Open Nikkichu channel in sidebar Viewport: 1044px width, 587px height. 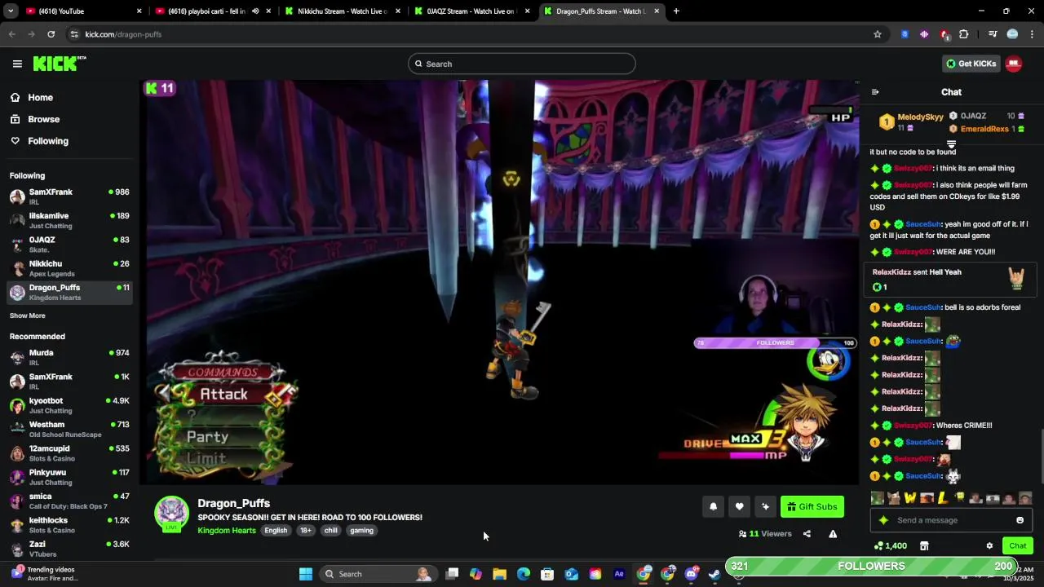69,268
